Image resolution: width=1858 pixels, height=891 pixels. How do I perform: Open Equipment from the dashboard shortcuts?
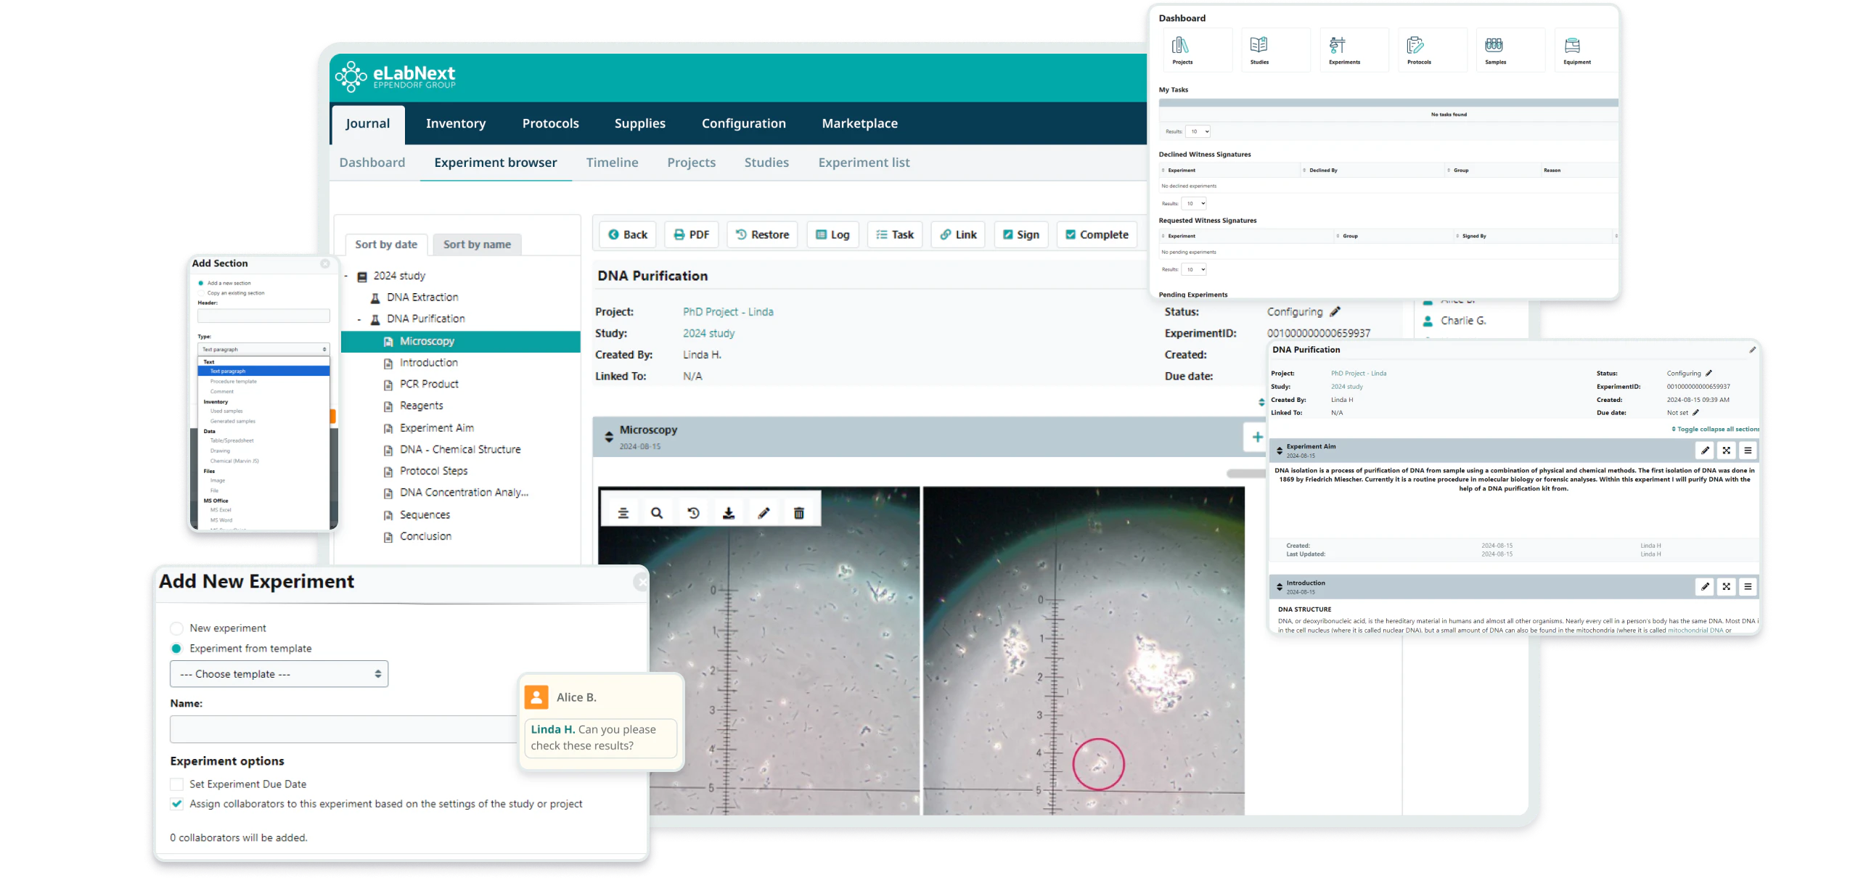(x=1576, y=49)
